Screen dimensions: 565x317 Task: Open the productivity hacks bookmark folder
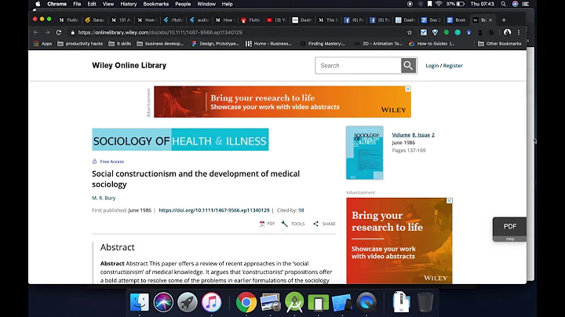click(x=80, y=44)
